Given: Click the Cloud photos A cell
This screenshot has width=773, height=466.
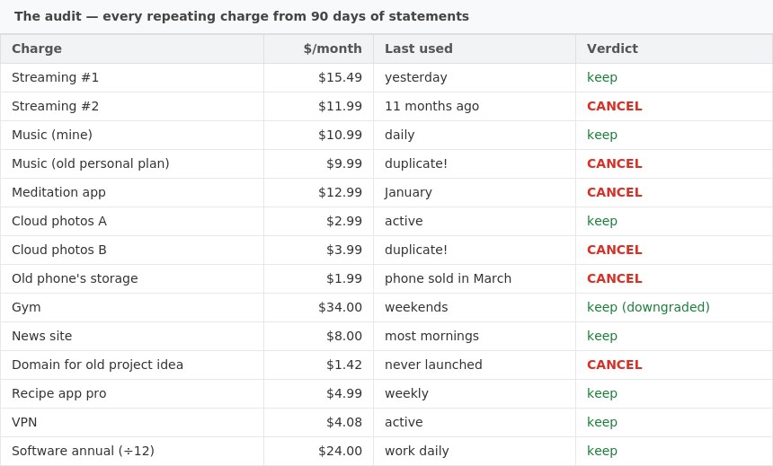Looking at the screenshot, I should [132, 221].
